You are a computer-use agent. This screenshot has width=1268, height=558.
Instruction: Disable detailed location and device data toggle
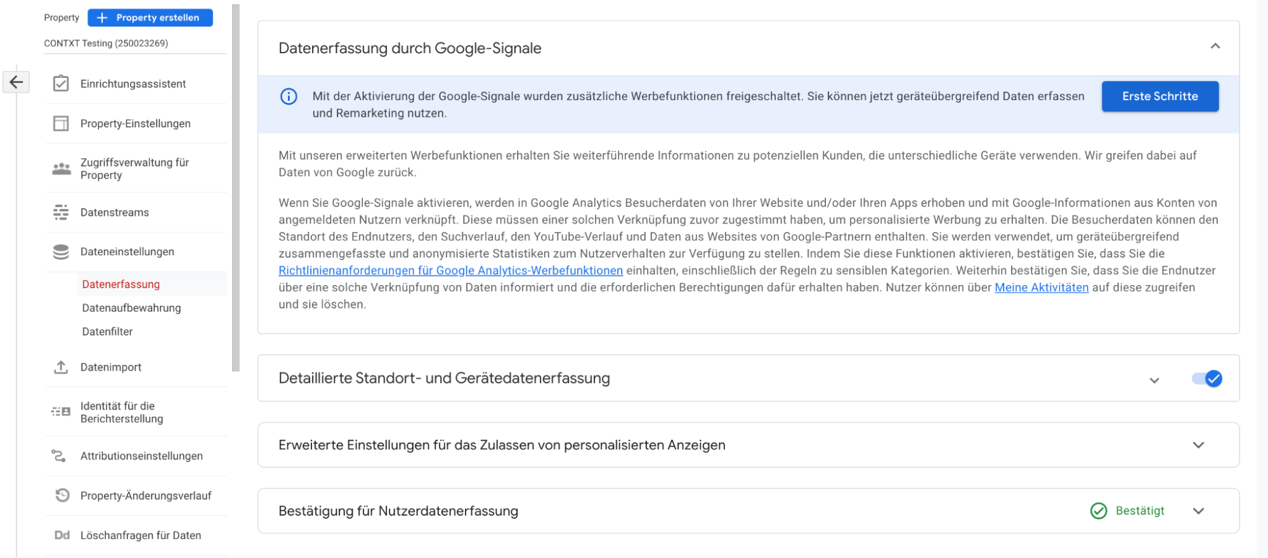pos(1206,379)
